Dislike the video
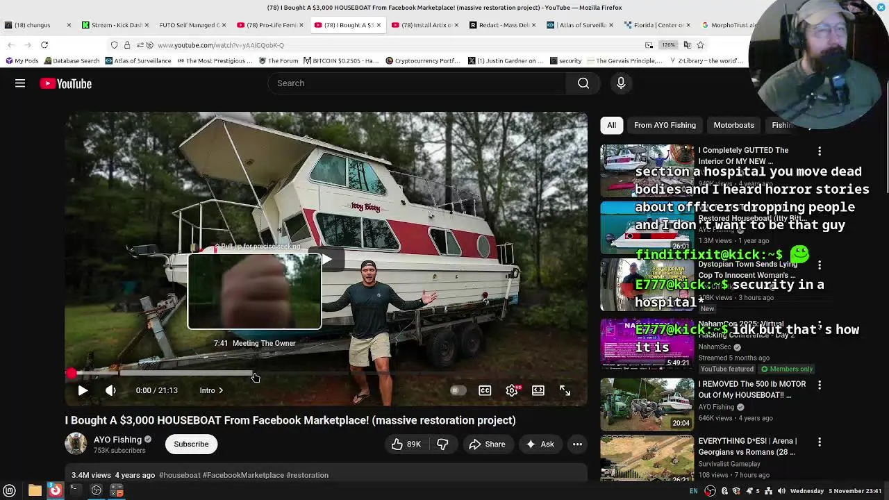 pos(442,444)
